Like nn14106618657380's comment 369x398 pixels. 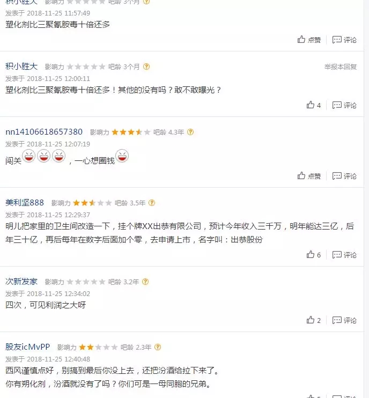309,176
